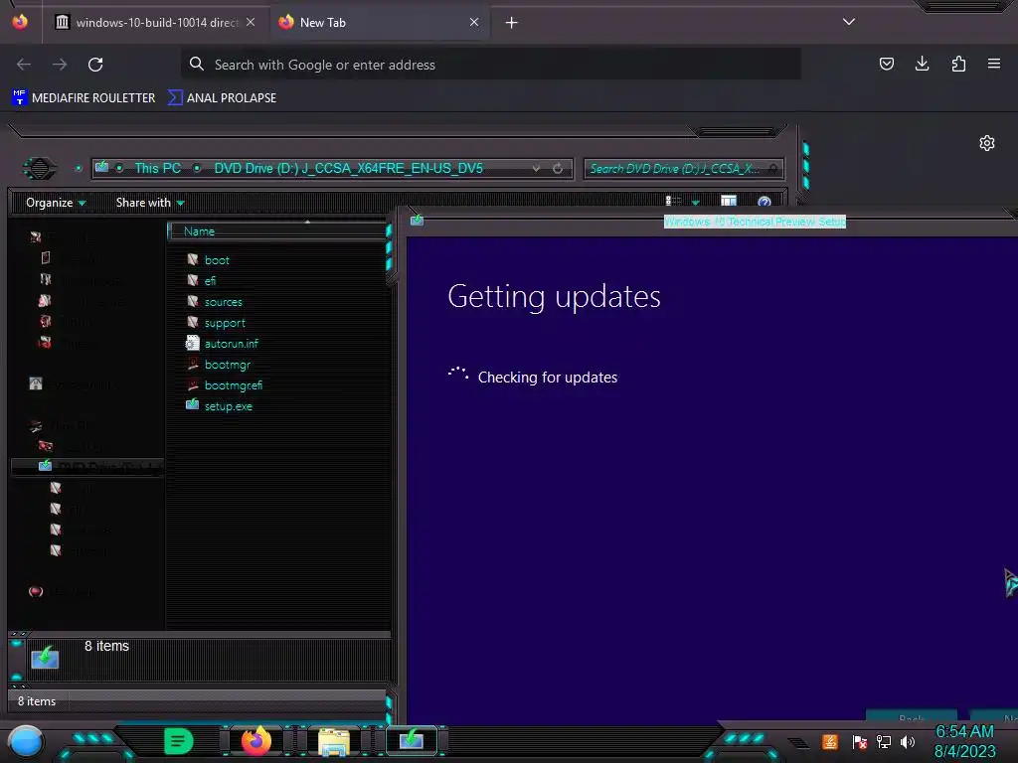This screenshot has height=763, width=1018.
Task: Open green chat app in taskbar
Action: pyautogui.click(x=178, y=741)
